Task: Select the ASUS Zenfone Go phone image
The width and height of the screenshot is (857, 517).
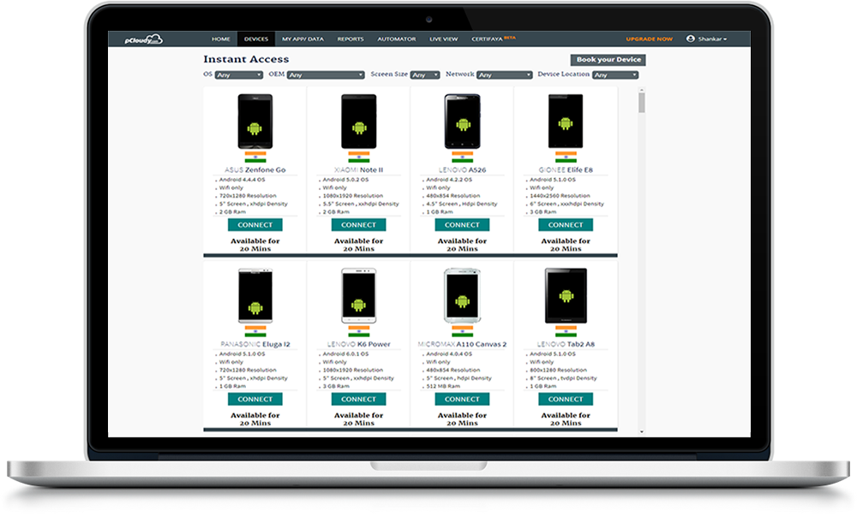Action: 255,122
